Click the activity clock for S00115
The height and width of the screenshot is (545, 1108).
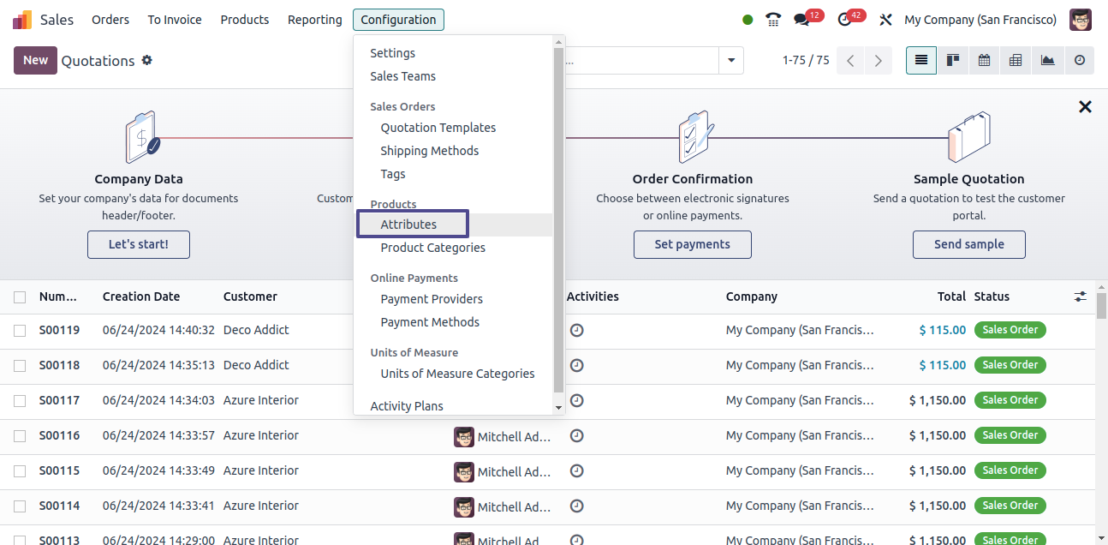(577, 470)
